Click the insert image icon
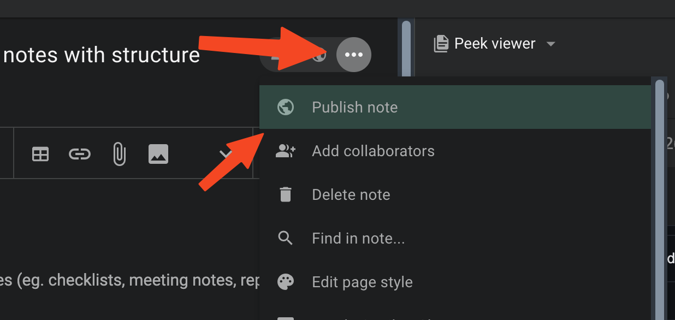 click(x=158, y=155)
